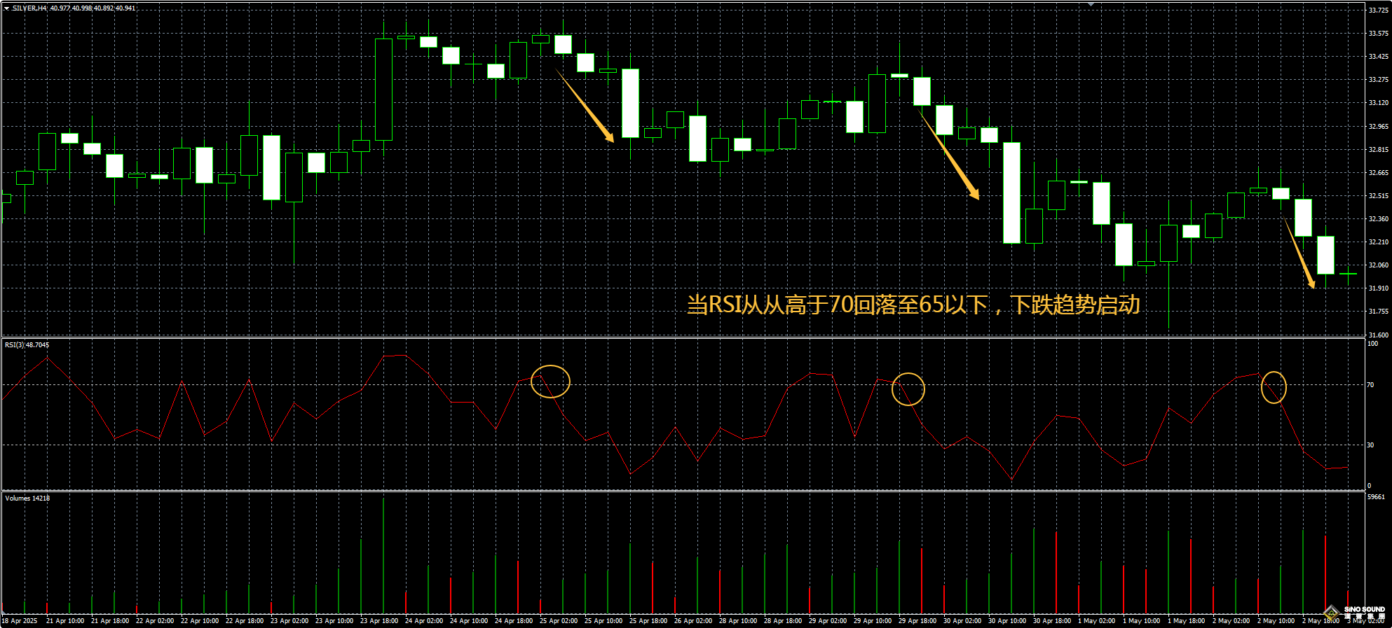The height and width of the screenshot is (628, 1392).
Task: Click the rightmost yellow down arrow on chart
Action: point(1299,253)
